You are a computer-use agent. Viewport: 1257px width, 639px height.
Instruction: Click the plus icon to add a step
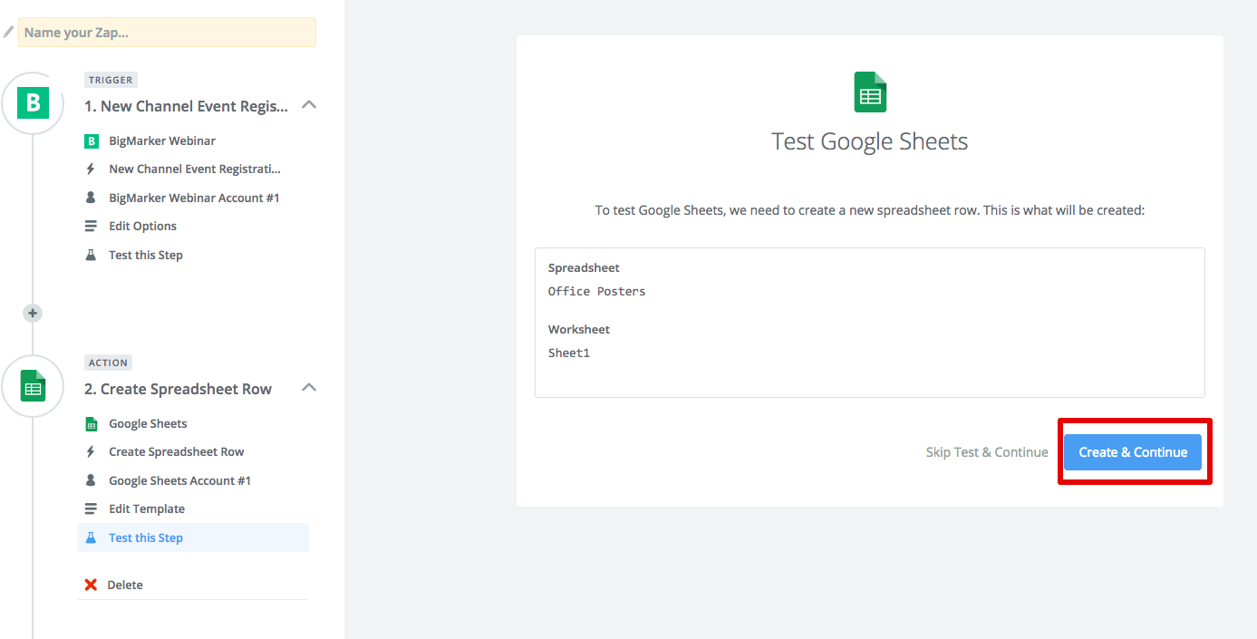tap(33, 313)
